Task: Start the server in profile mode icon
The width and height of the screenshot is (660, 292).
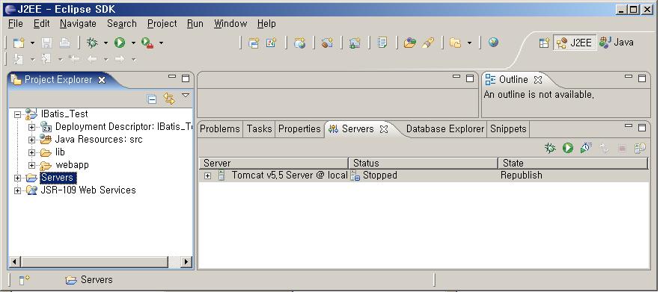Action: point(586,147)
